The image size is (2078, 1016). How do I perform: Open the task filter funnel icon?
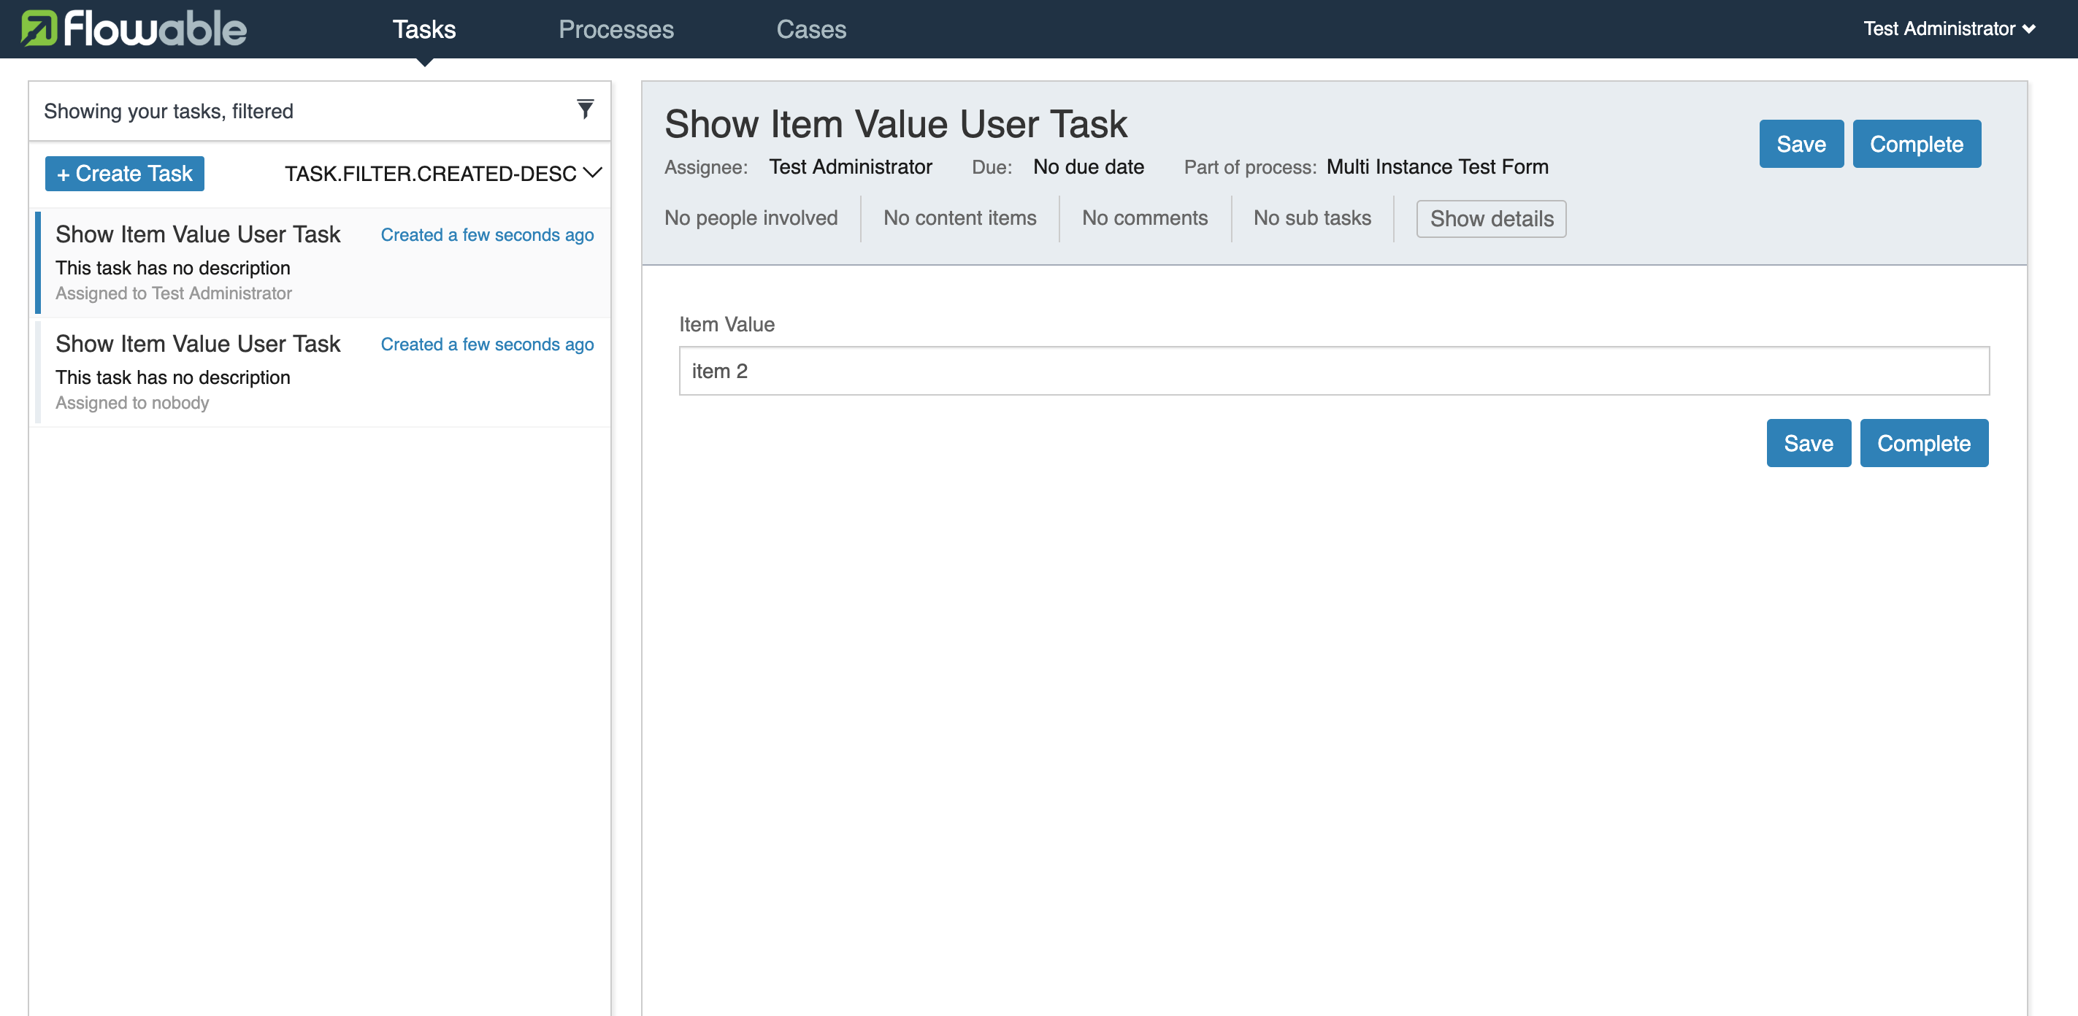[x=584, y=109]
